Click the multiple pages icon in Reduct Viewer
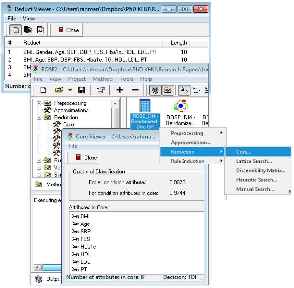 point(28,30)
